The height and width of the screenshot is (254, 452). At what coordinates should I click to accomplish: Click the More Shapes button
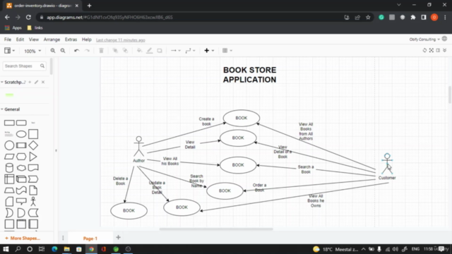click(23, 238)
